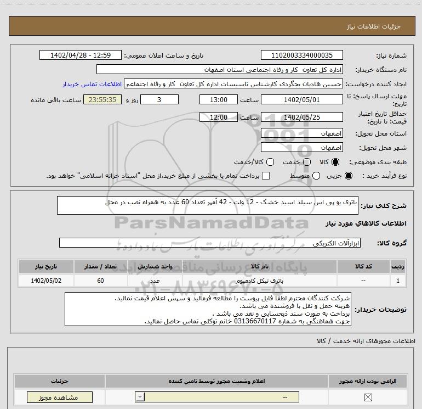The width and height of the screenshot is (422, 409).
Task: Click the تعداد / مقدار column header
Action: click(x=100, y=266)
